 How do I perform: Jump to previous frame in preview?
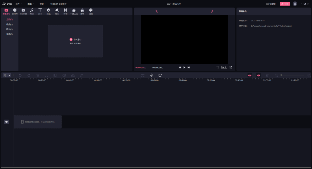180,68
